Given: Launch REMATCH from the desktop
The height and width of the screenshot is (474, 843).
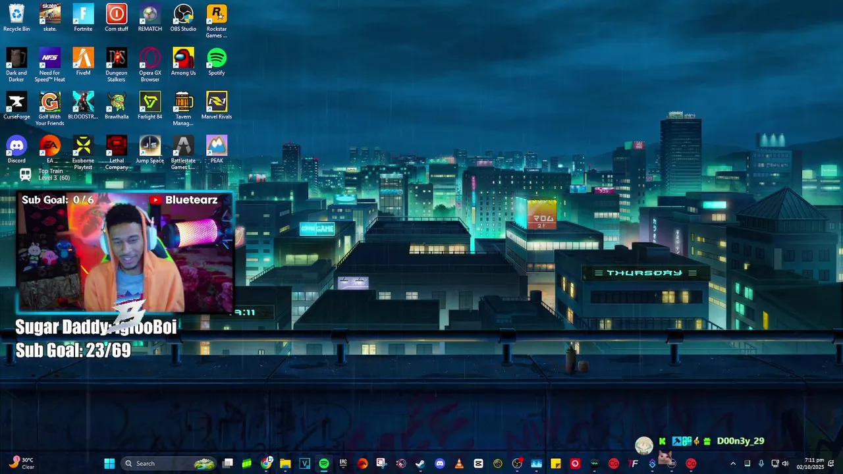Looking at the screenshot, I should [x=150, y=18].
